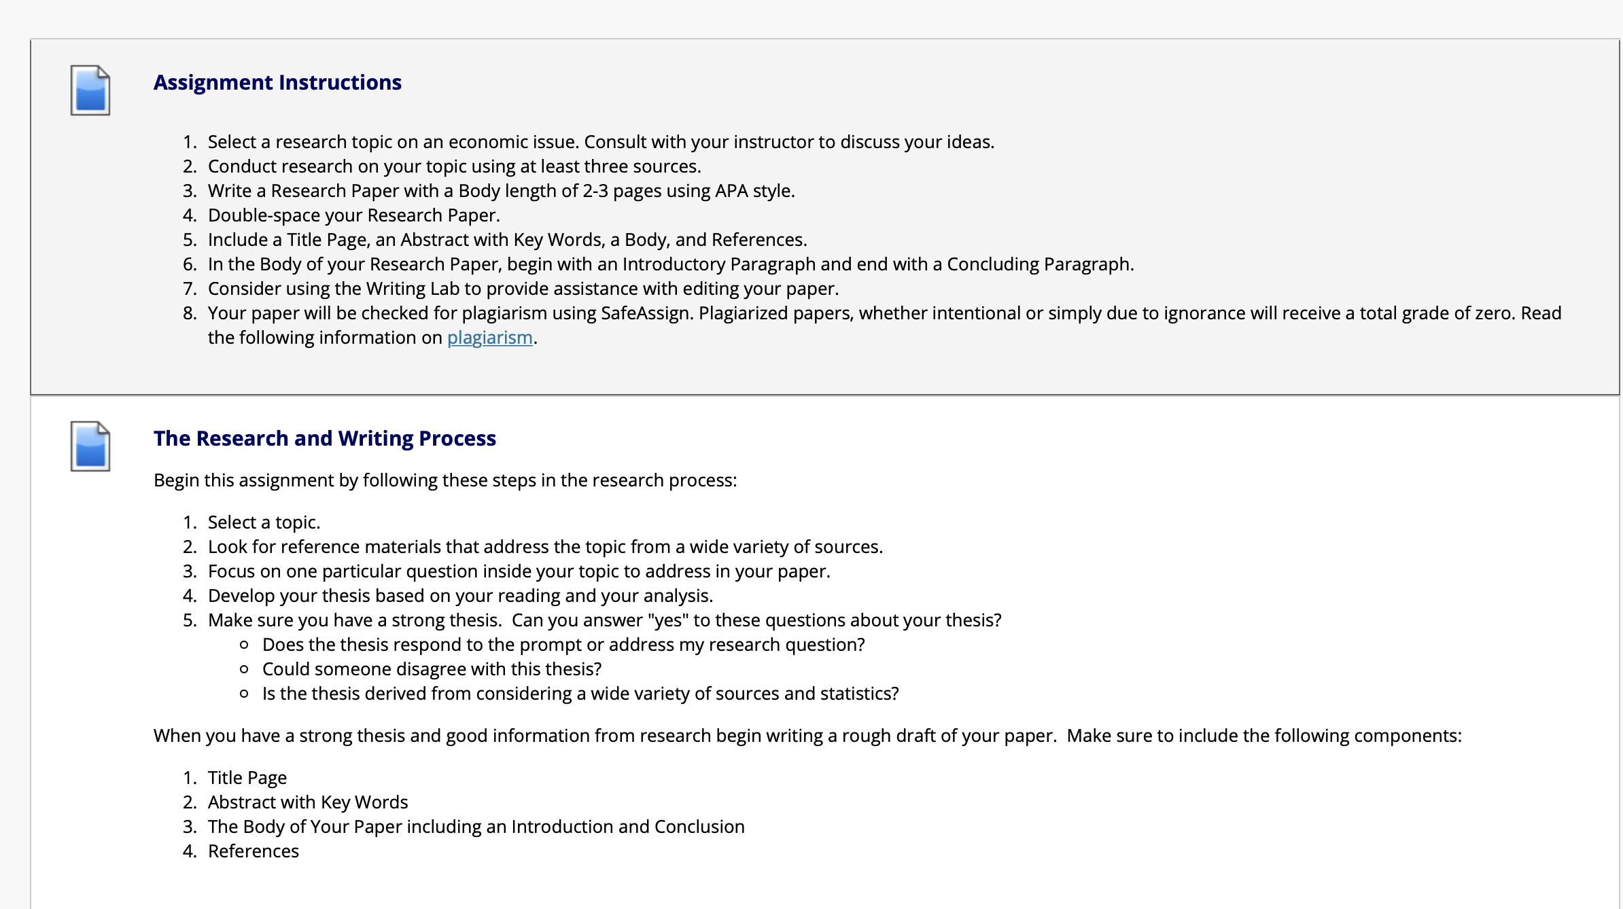Click 'Begin this assignment by following' paragraph
Image resolution: width=1623 pixels, height=909 pixels.
445,480
